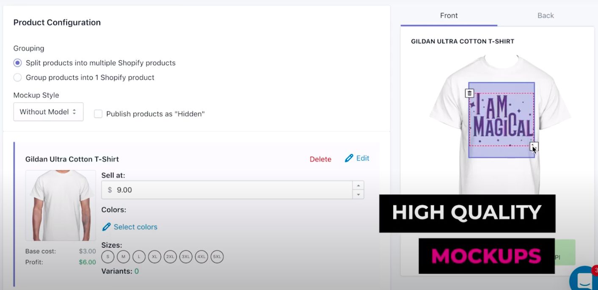Enable Publish products as "Hidden" checkbox
The width and height of the screenshot is (598, 290).
coord(98,114)
